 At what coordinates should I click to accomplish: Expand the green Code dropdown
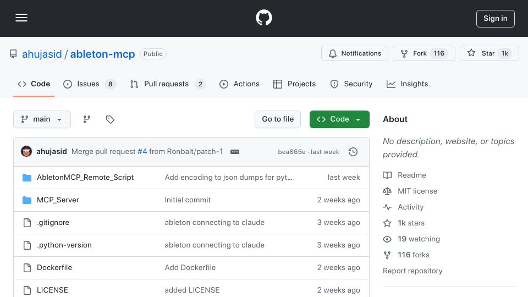pos(339,119)
